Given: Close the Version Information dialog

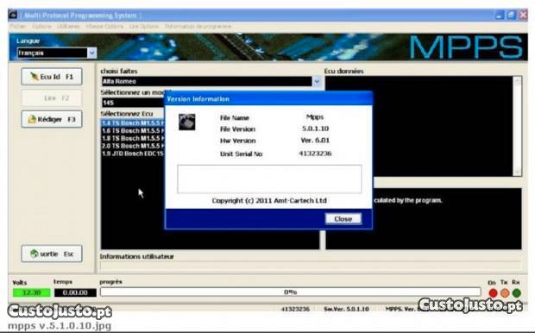Looking at the screenshot, I should [x=343, y=219].
